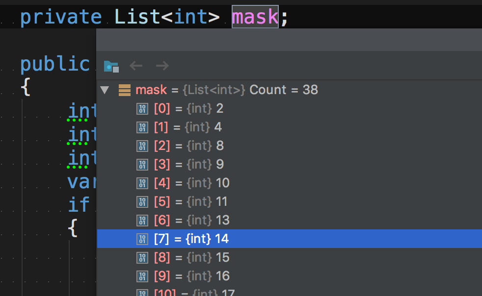The width and height of the screenshot is (482, 296).
Task: Select element [6] = {int} 13
Action: click(289, 220)
